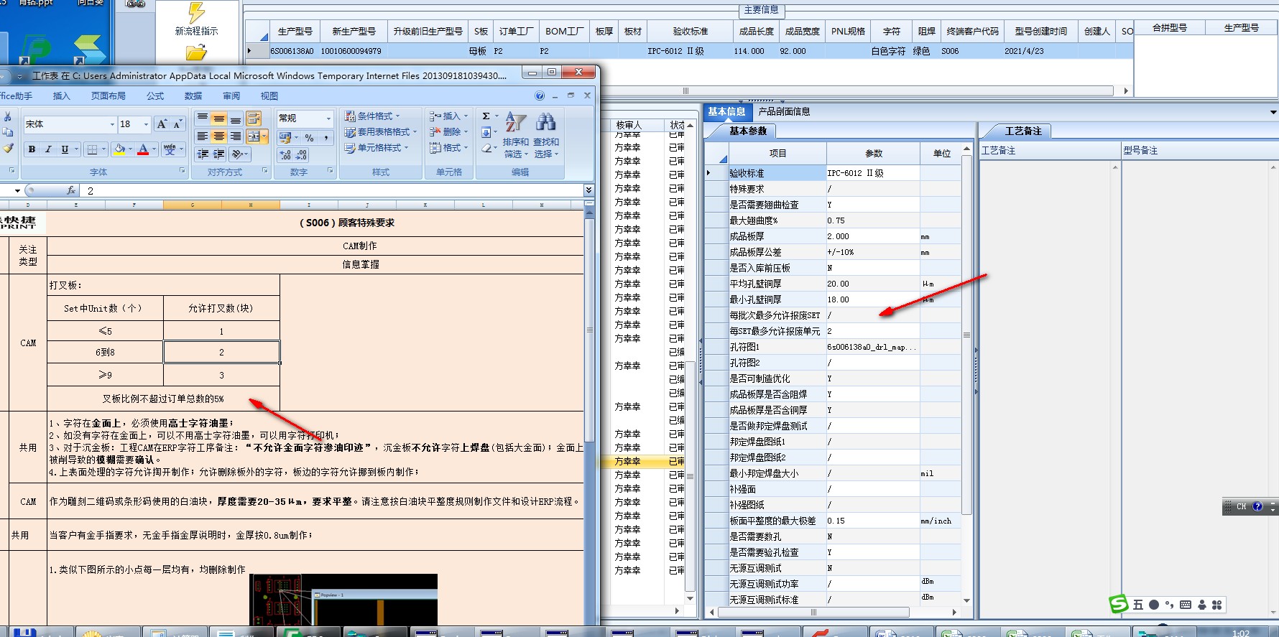Select the Format Painter brush icon
The height and width of the screenshot is (637, 1279).
[x=7, y=148]
